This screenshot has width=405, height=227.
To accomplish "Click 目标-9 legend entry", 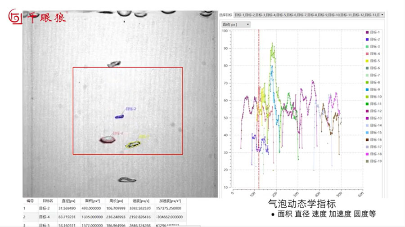I will point(374,89).
